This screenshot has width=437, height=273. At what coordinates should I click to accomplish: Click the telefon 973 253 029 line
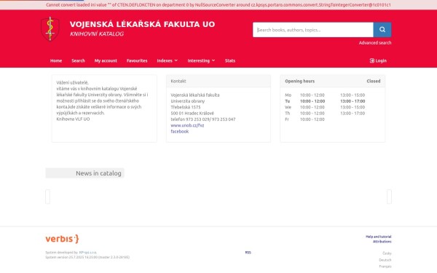(x=203, y=119)
